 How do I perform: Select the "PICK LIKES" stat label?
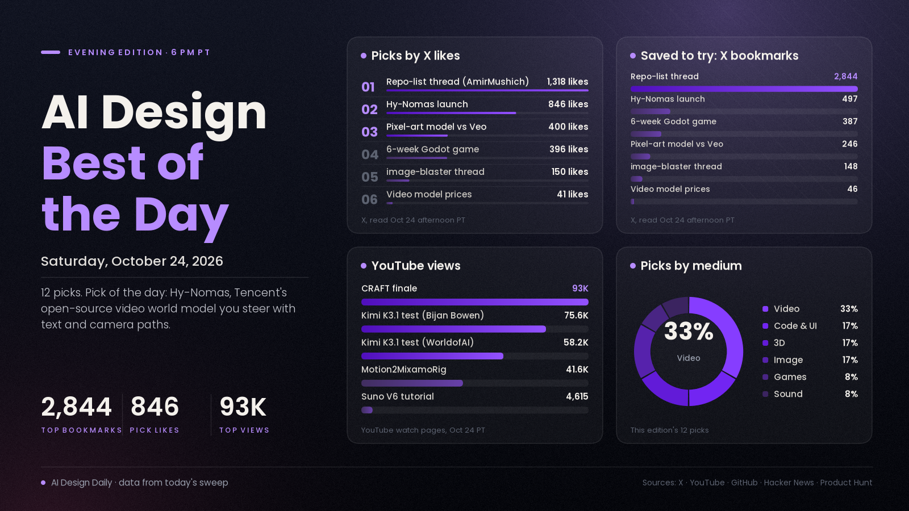coord(155,430)
